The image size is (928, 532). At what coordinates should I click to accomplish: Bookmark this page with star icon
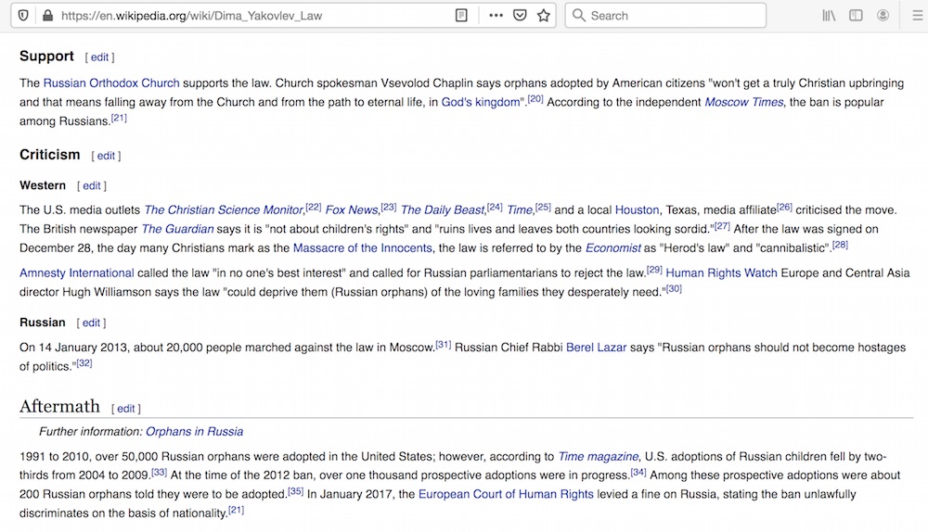(x=544, y=16)
